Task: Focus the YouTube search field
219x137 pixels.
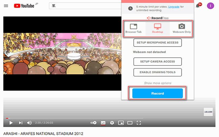Action: click(85, 6)
